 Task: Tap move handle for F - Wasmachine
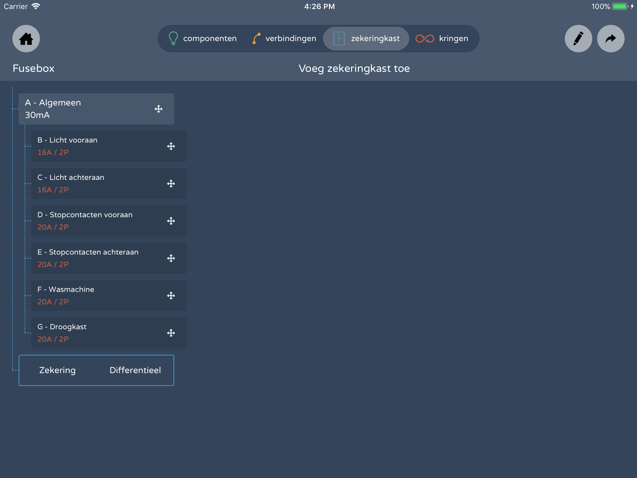(x=171, y=296)
